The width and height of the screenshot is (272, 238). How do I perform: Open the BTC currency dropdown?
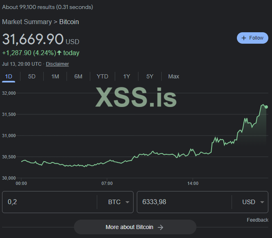[119, 202]
